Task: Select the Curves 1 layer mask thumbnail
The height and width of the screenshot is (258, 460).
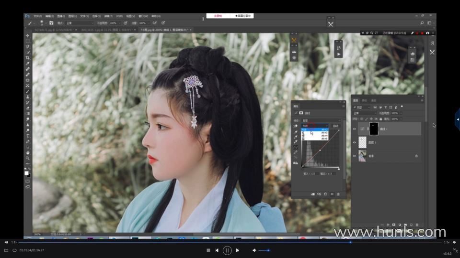Action: (x=374, y=128)
